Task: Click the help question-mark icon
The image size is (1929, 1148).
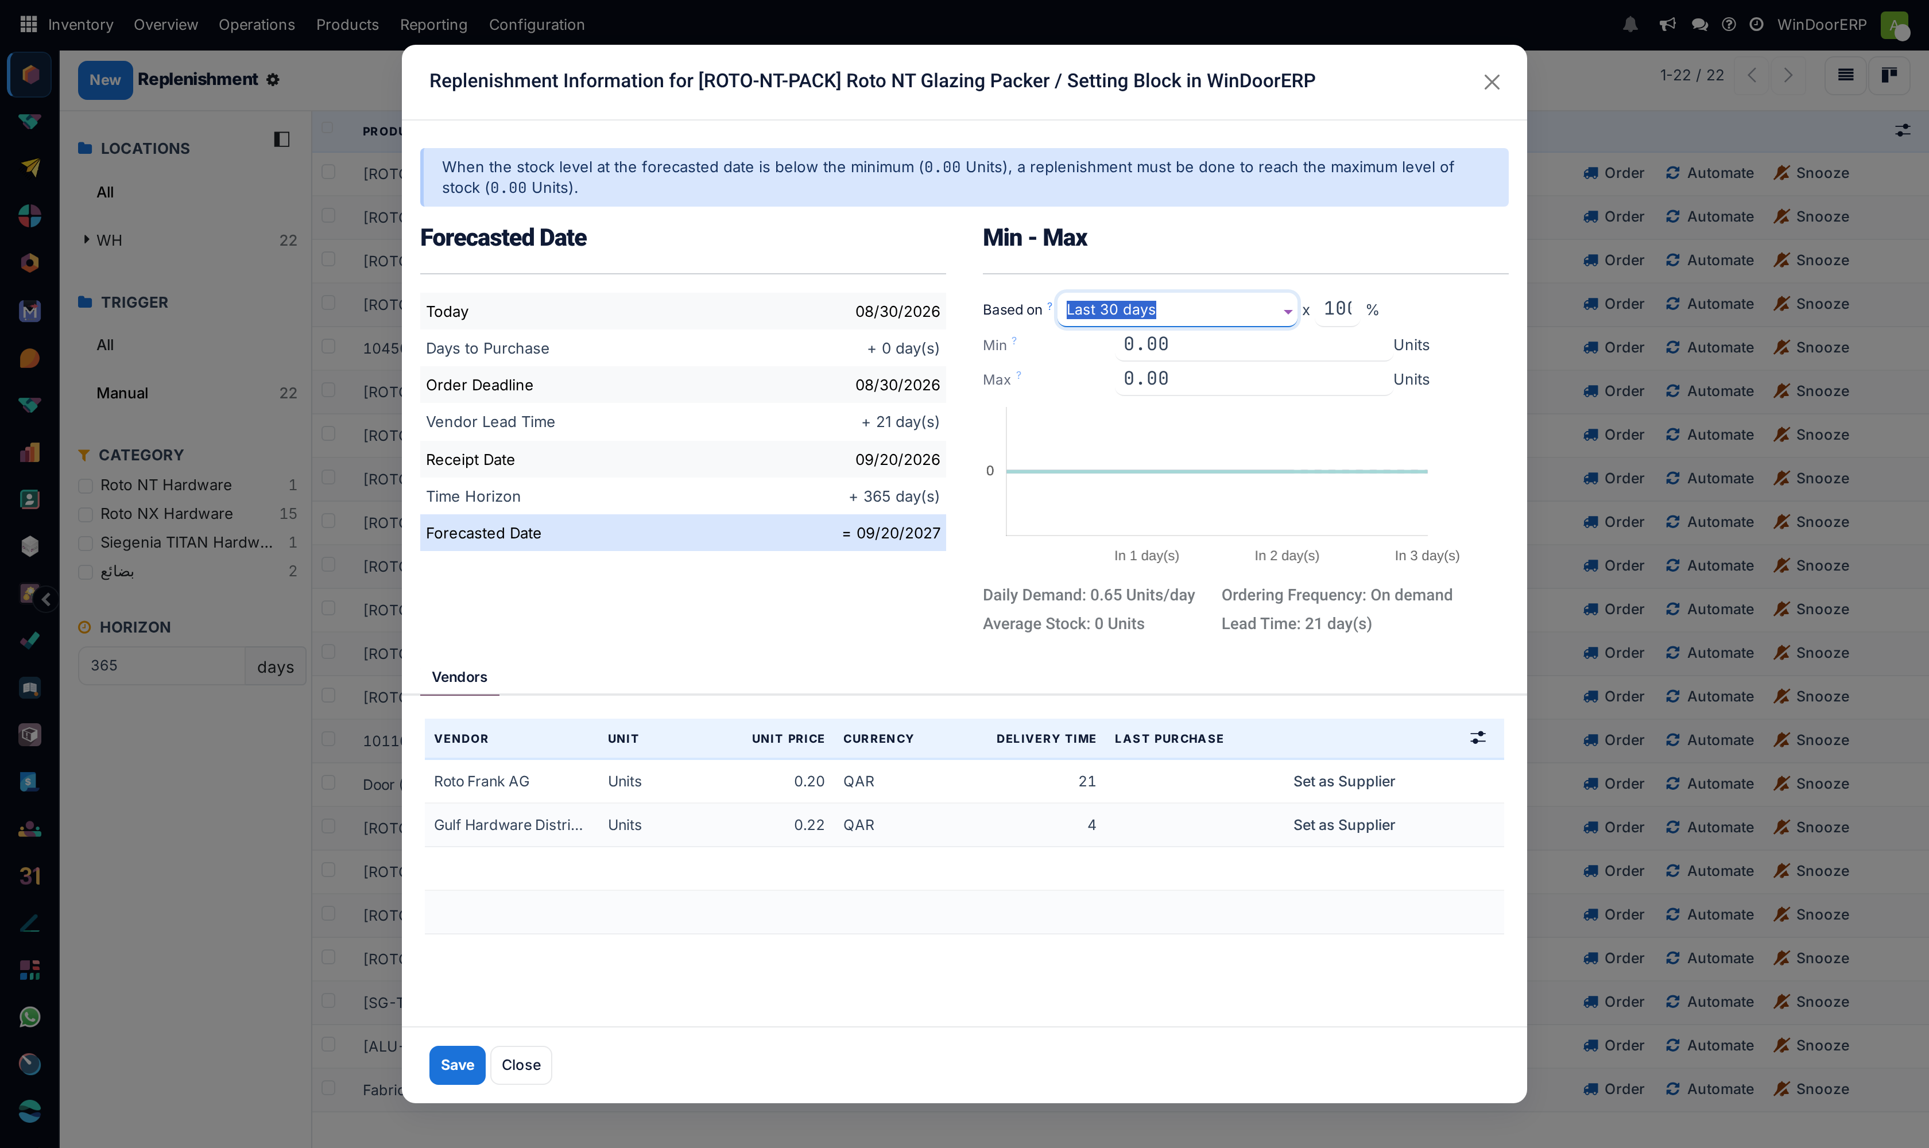Action: pos(1729,25)
